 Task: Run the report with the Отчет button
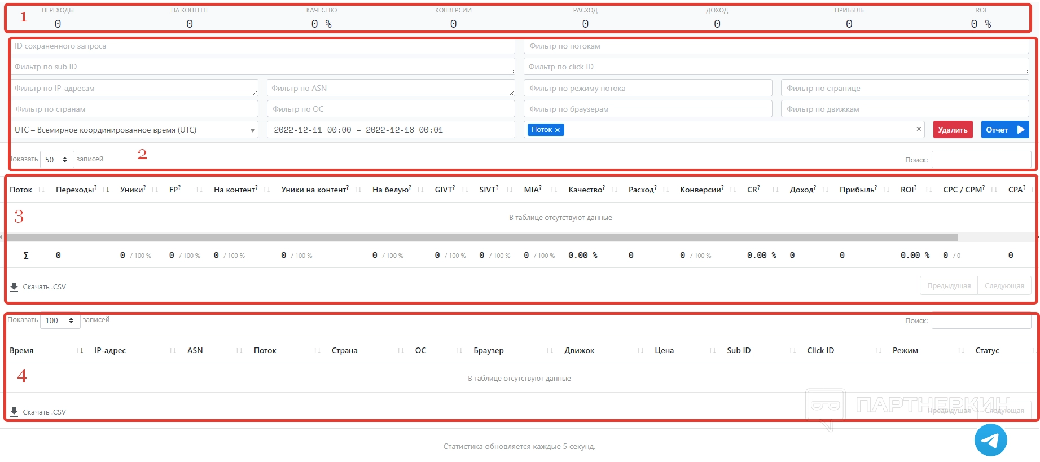coord(1004,130)
